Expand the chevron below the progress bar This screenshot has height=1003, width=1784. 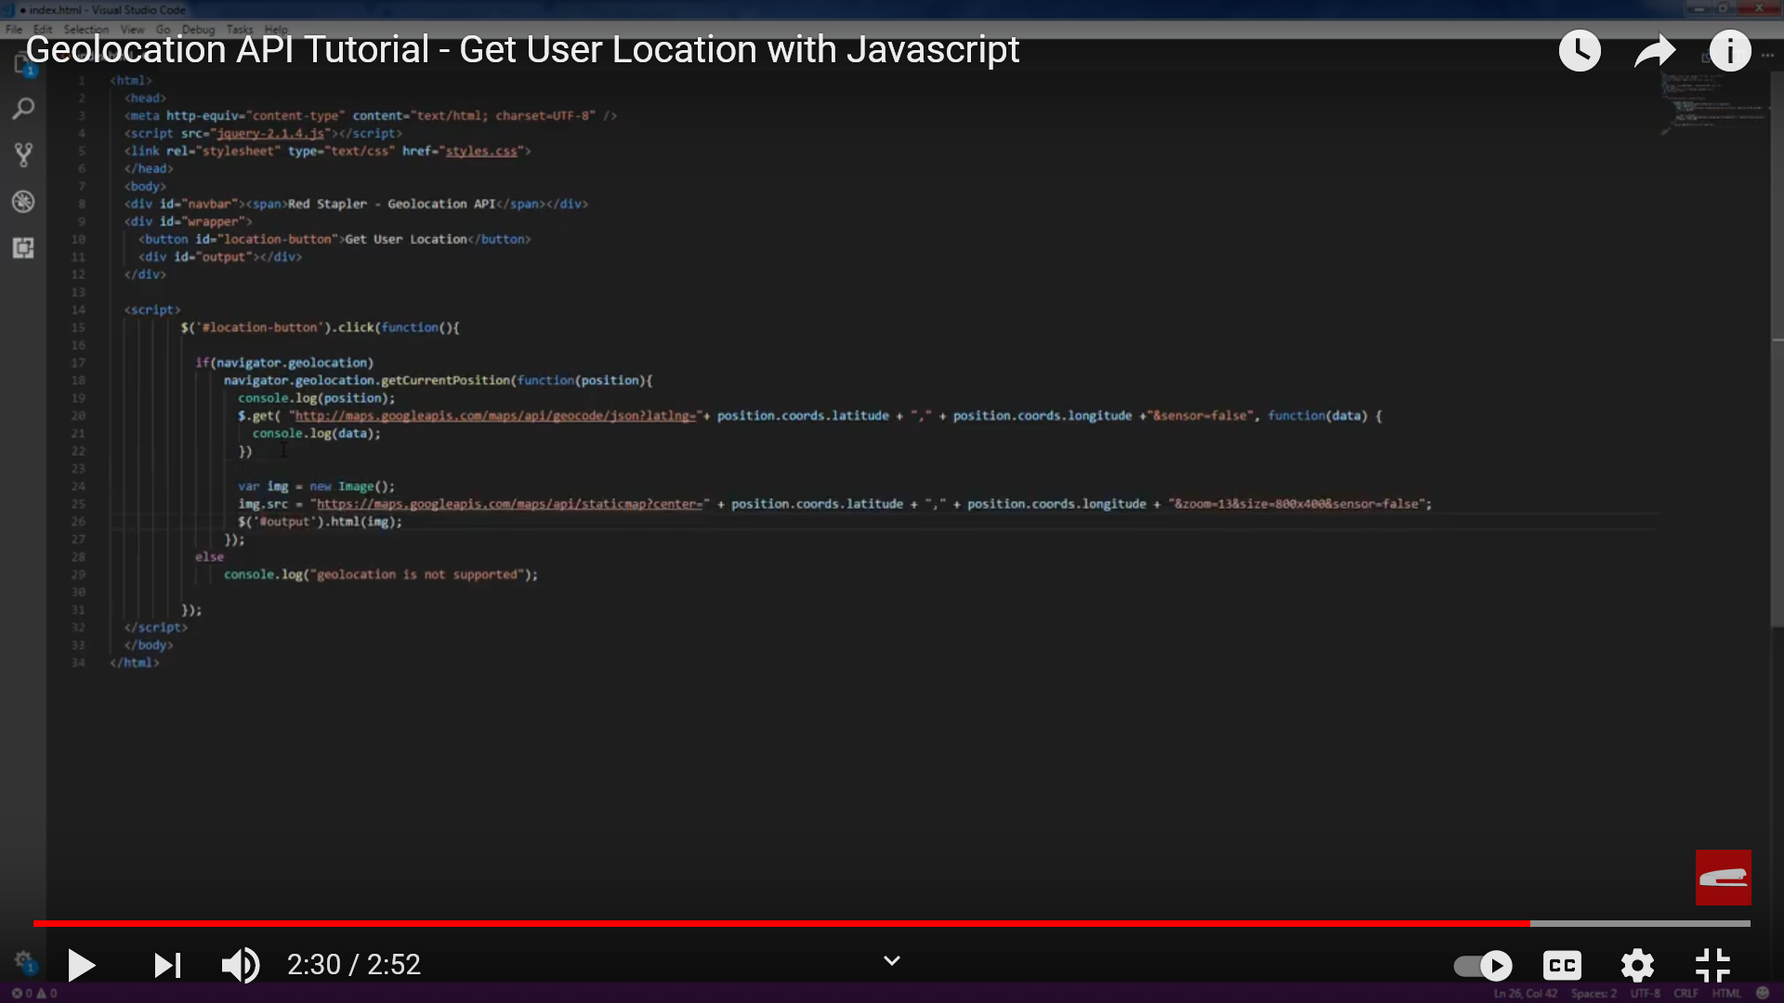(x=892, y=960)
